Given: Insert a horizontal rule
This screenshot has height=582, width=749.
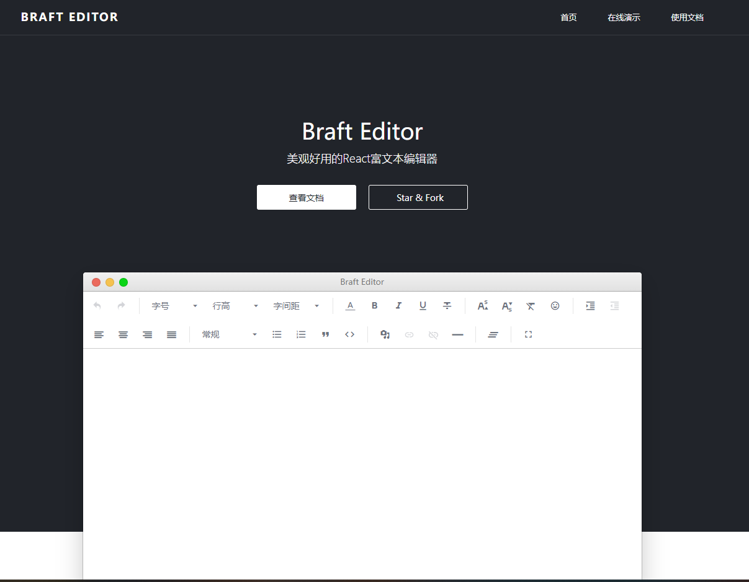Looking at the screenshot, I should tap(457, 334).
